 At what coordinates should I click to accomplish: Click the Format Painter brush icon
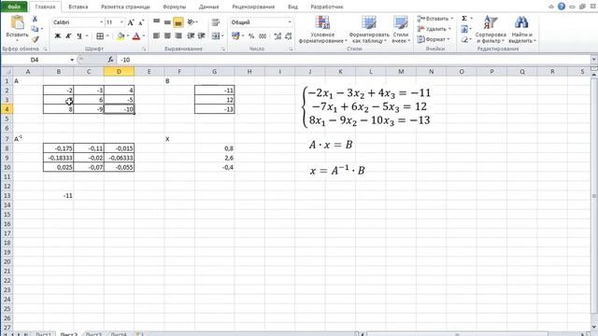pyautogui.click(x=36, y=39)
